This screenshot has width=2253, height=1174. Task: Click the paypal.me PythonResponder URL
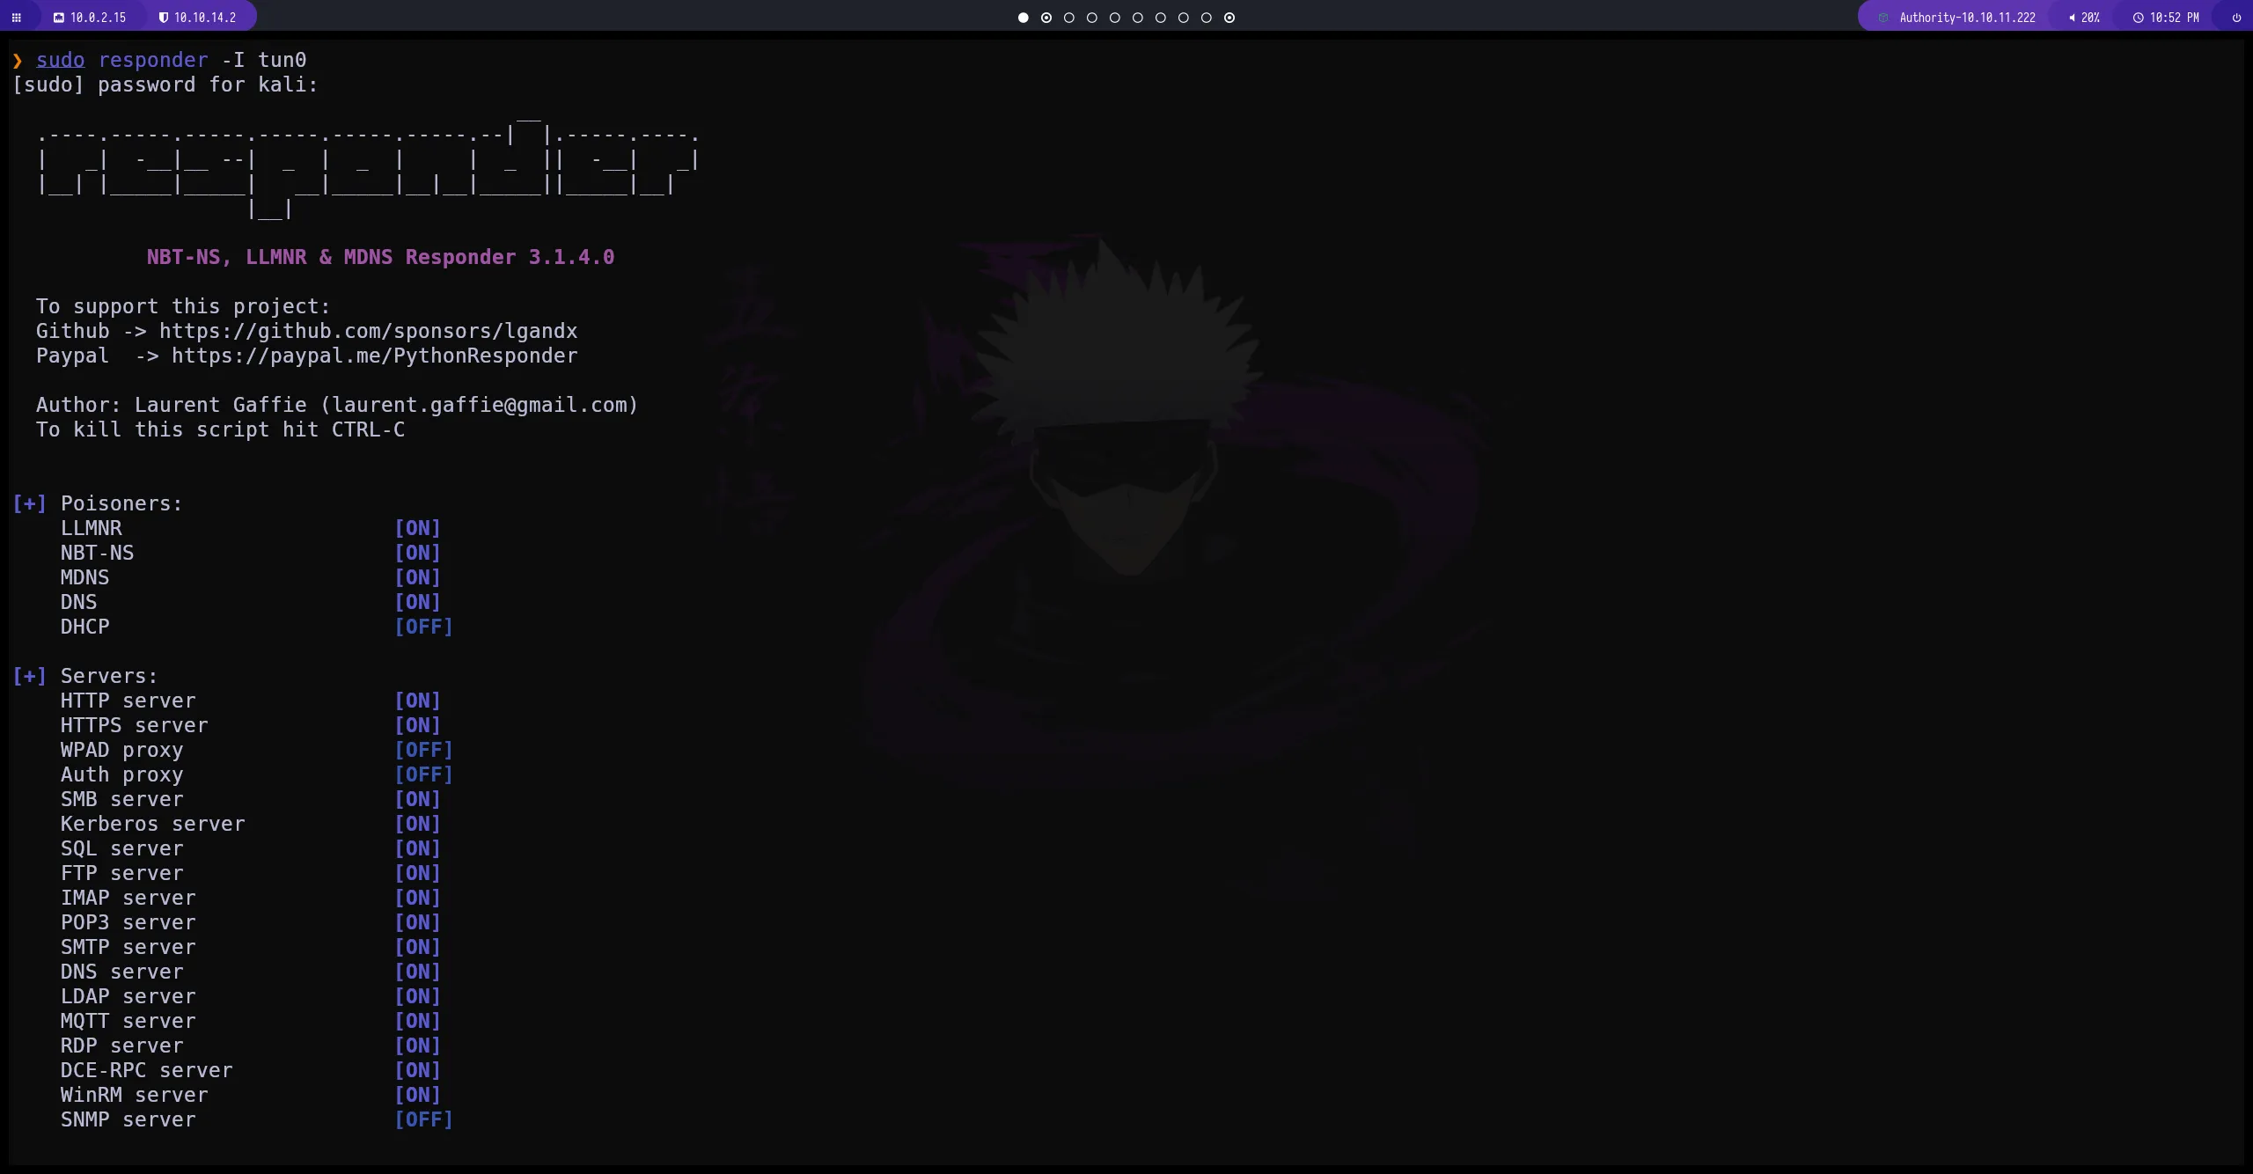374,356
